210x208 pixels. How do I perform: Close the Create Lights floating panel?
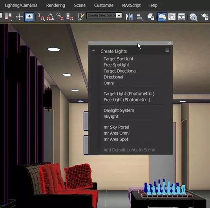[x=170, y=43]
